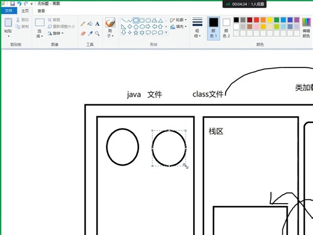Click the Copy (复制) button
The image size is (313, 235).
(x=22, y=27)
